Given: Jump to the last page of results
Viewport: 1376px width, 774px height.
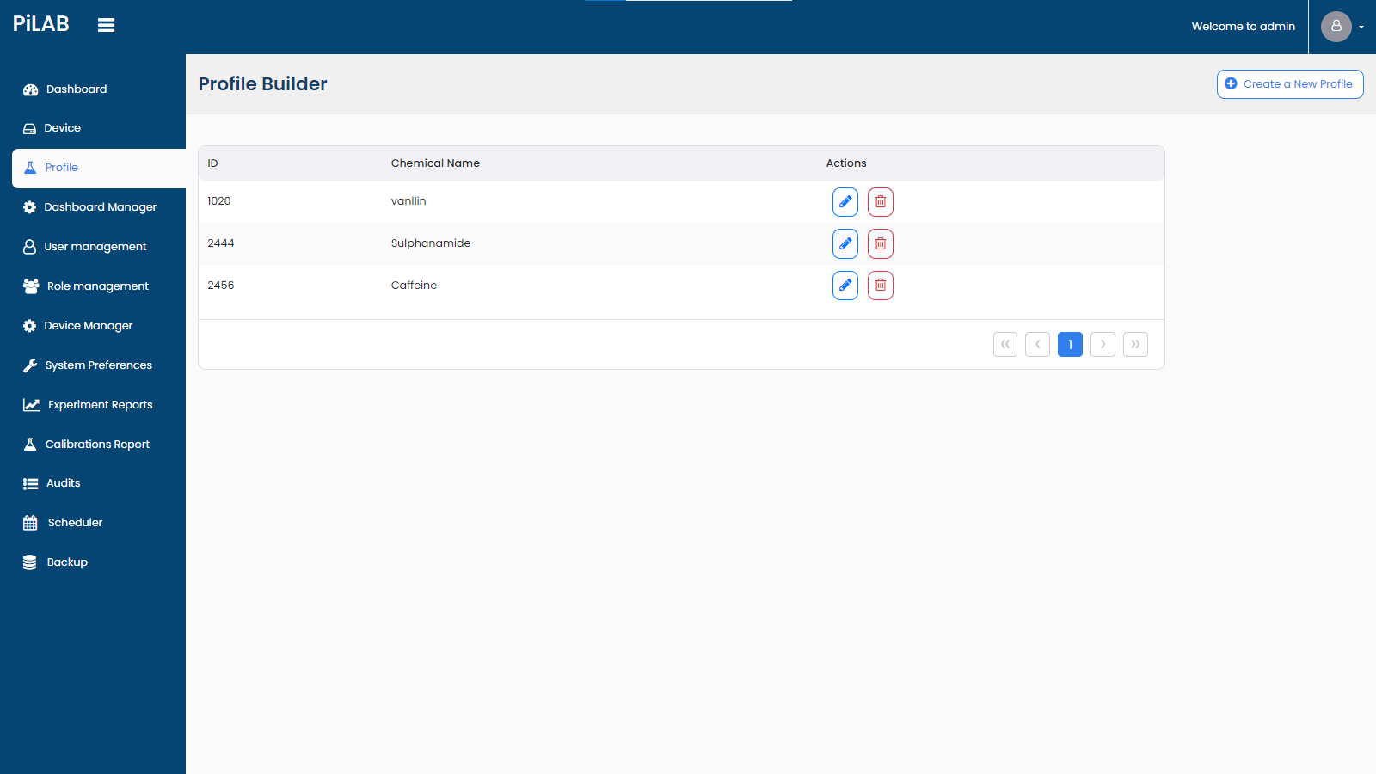Looking at the screenshot, I should pos(1135,345).
